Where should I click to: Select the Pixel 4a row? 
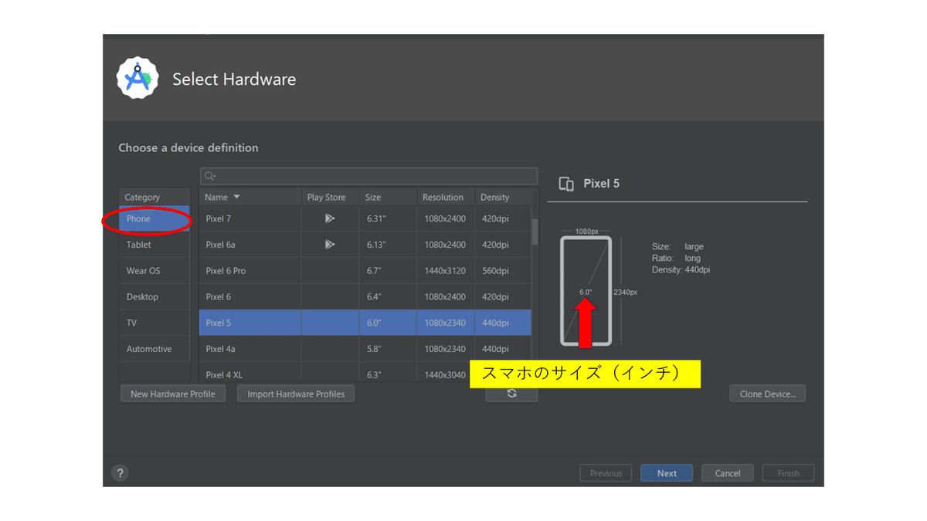[x=365, y=349]
